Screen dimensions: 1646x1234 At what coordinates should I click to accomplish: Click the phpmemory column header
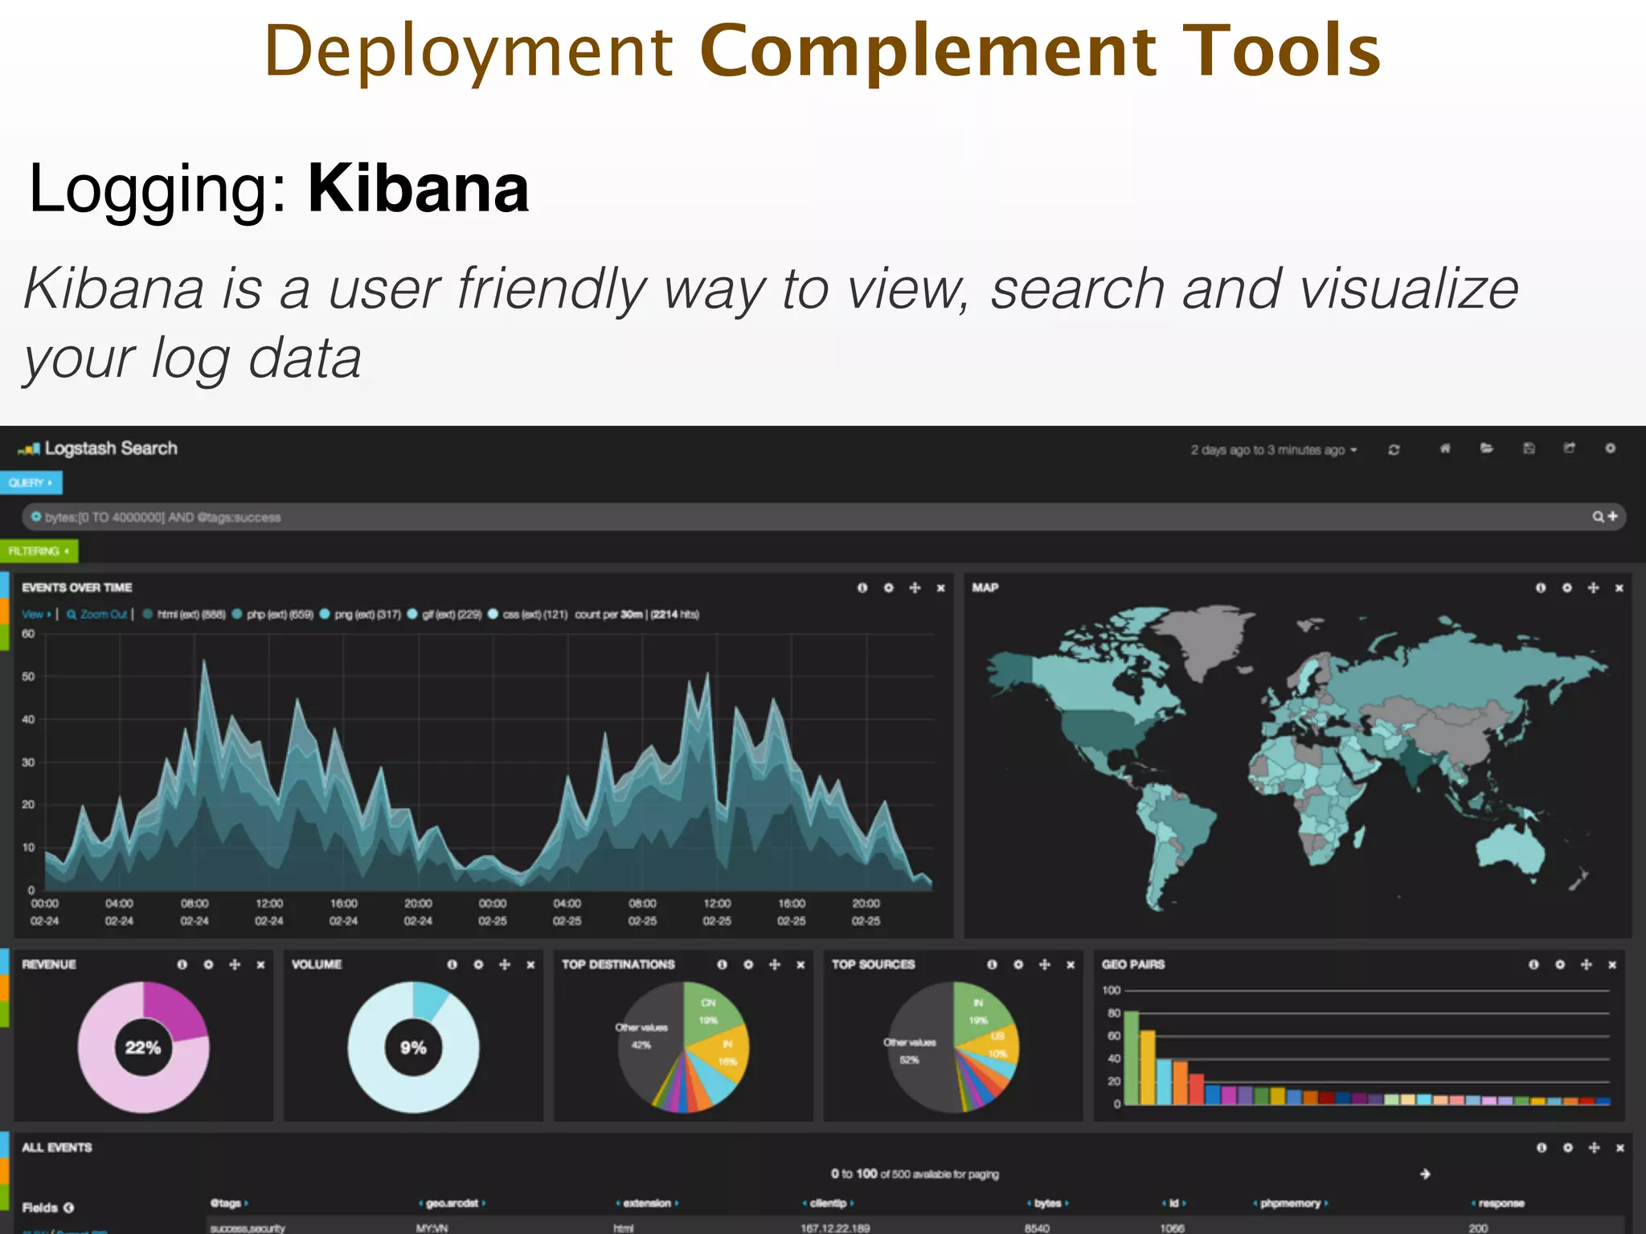pyautogui.click(x=1291, y=1203)
